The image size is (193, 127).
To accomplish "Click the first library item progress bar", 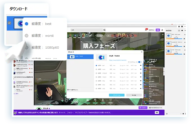I will coord(174,39).
